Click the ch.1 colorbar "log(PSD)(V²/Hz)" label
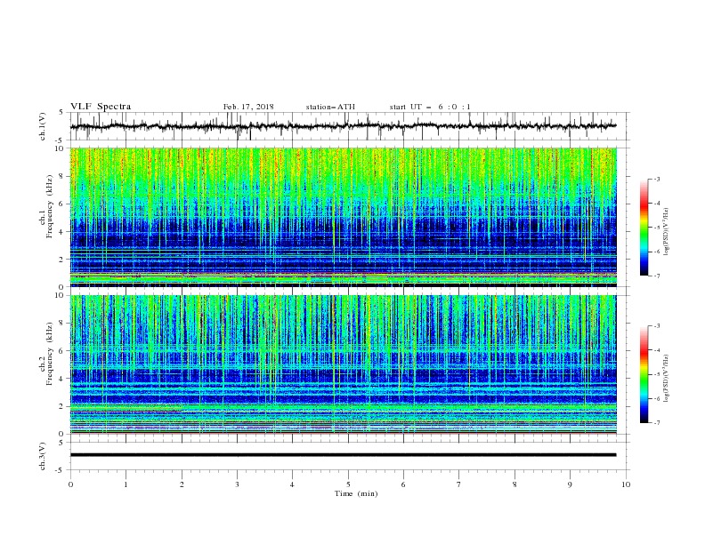705x544 pixels. pyautogui.click(x=667, y=232)
